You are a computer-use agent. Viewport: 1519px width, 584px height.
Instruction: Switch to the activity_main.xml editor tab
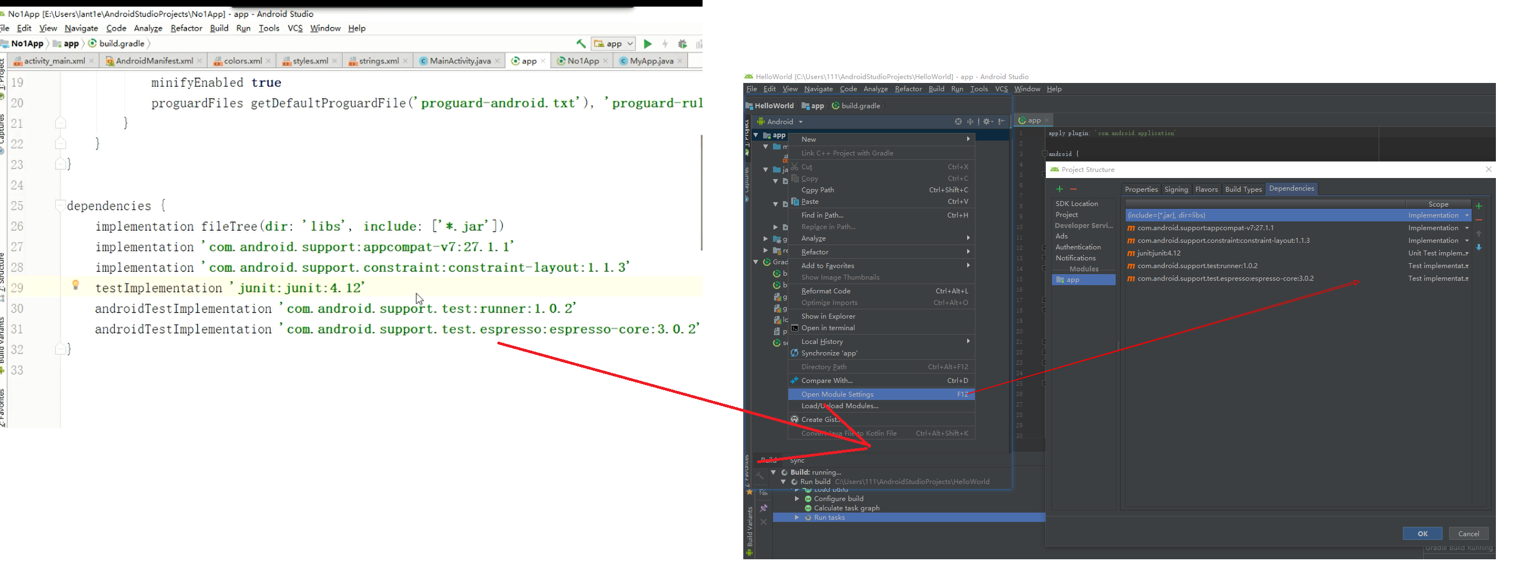coord(54,60)
